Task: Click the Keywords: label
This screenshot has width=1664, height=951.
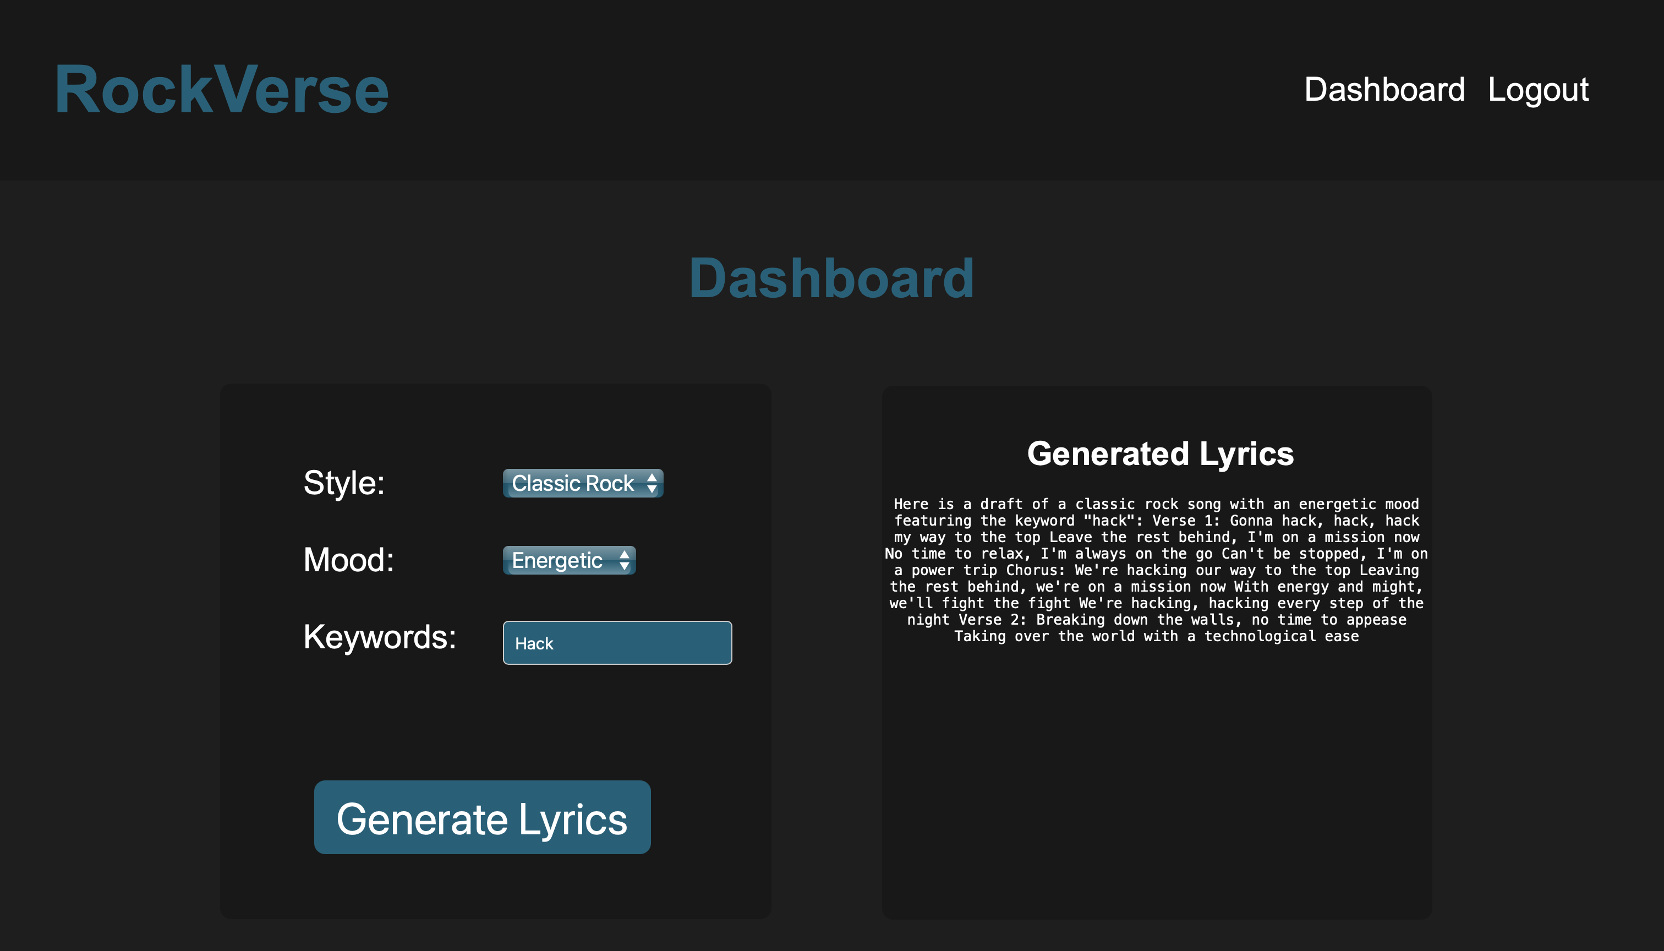Action: (380, 637)
